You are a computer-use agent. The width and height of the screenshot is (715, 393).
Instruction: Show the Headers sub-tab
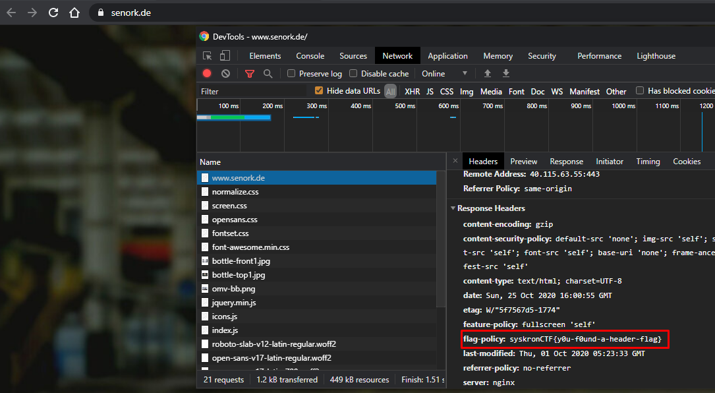483,161
